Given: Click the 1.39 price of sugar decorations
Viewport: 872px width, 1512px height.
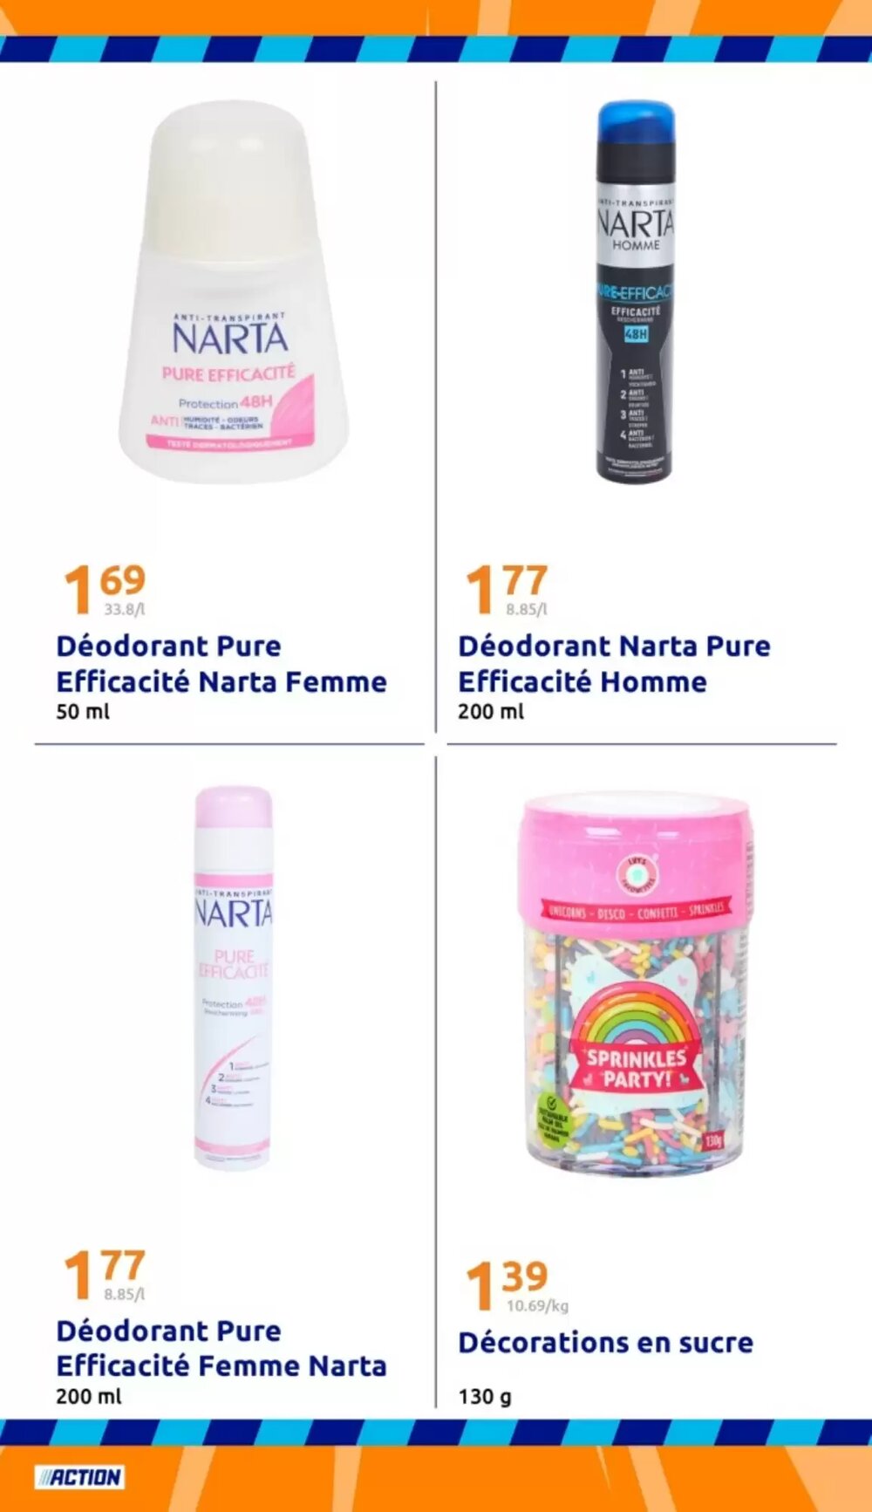Looking at the screenshot, I should pos(507,1284).
